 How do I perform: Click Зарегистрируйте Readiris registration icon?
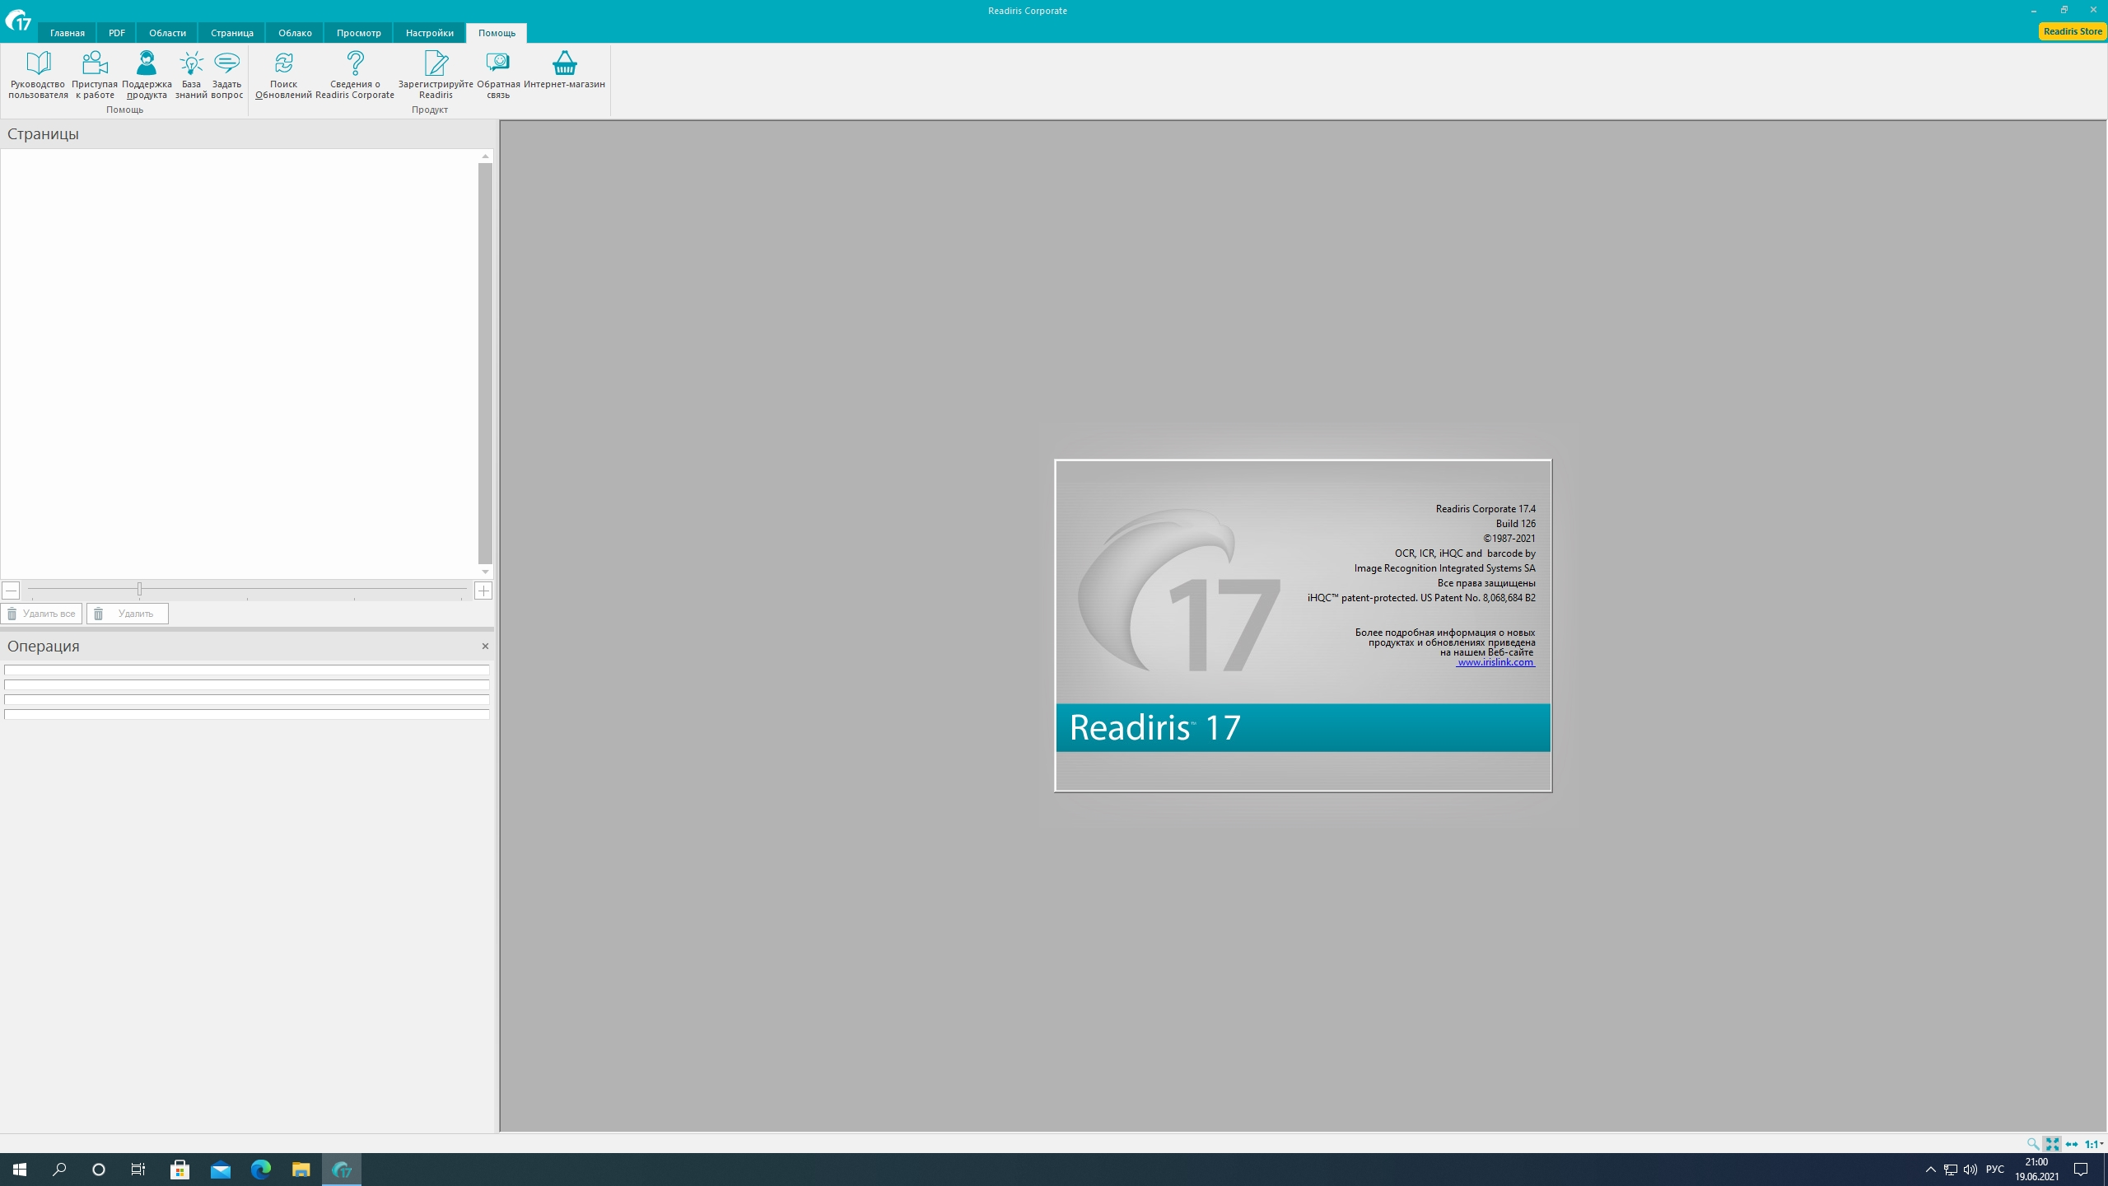436,63
